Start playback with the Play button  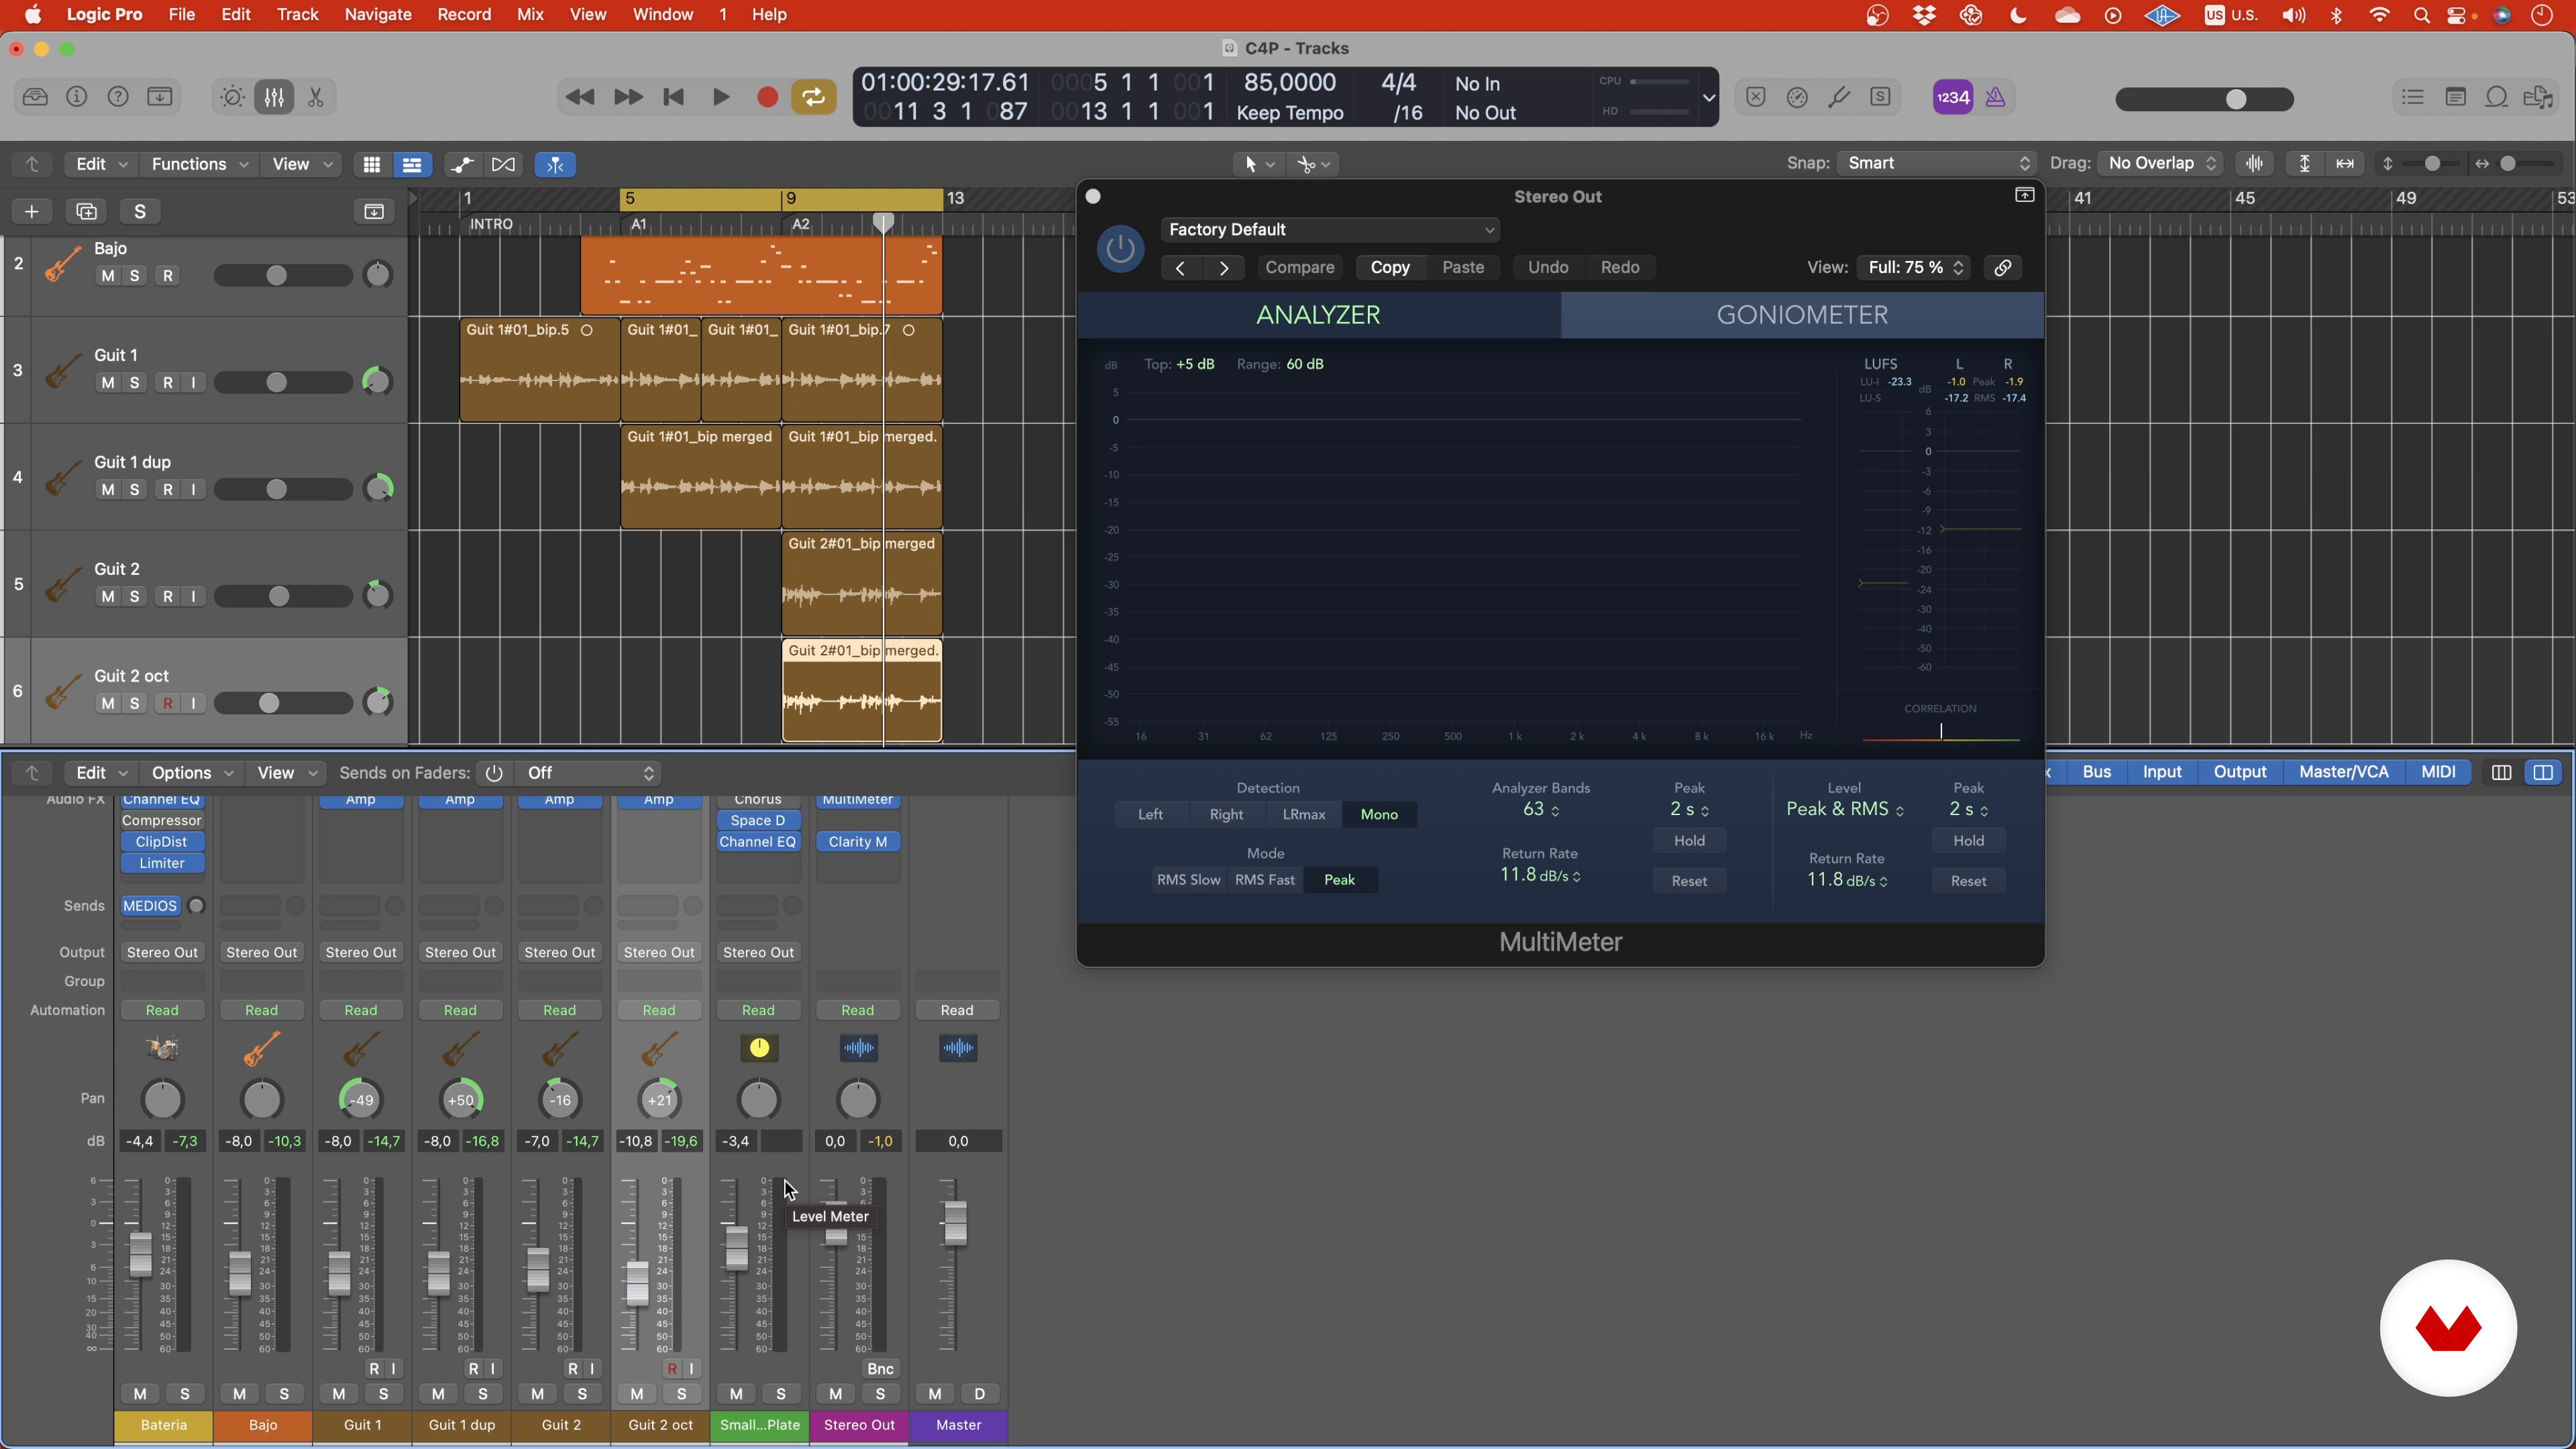tap(721, 97)
